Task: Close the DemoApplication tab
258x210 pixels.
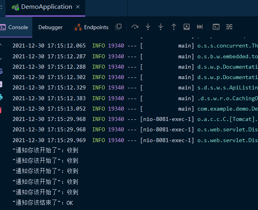Action: 78,7
